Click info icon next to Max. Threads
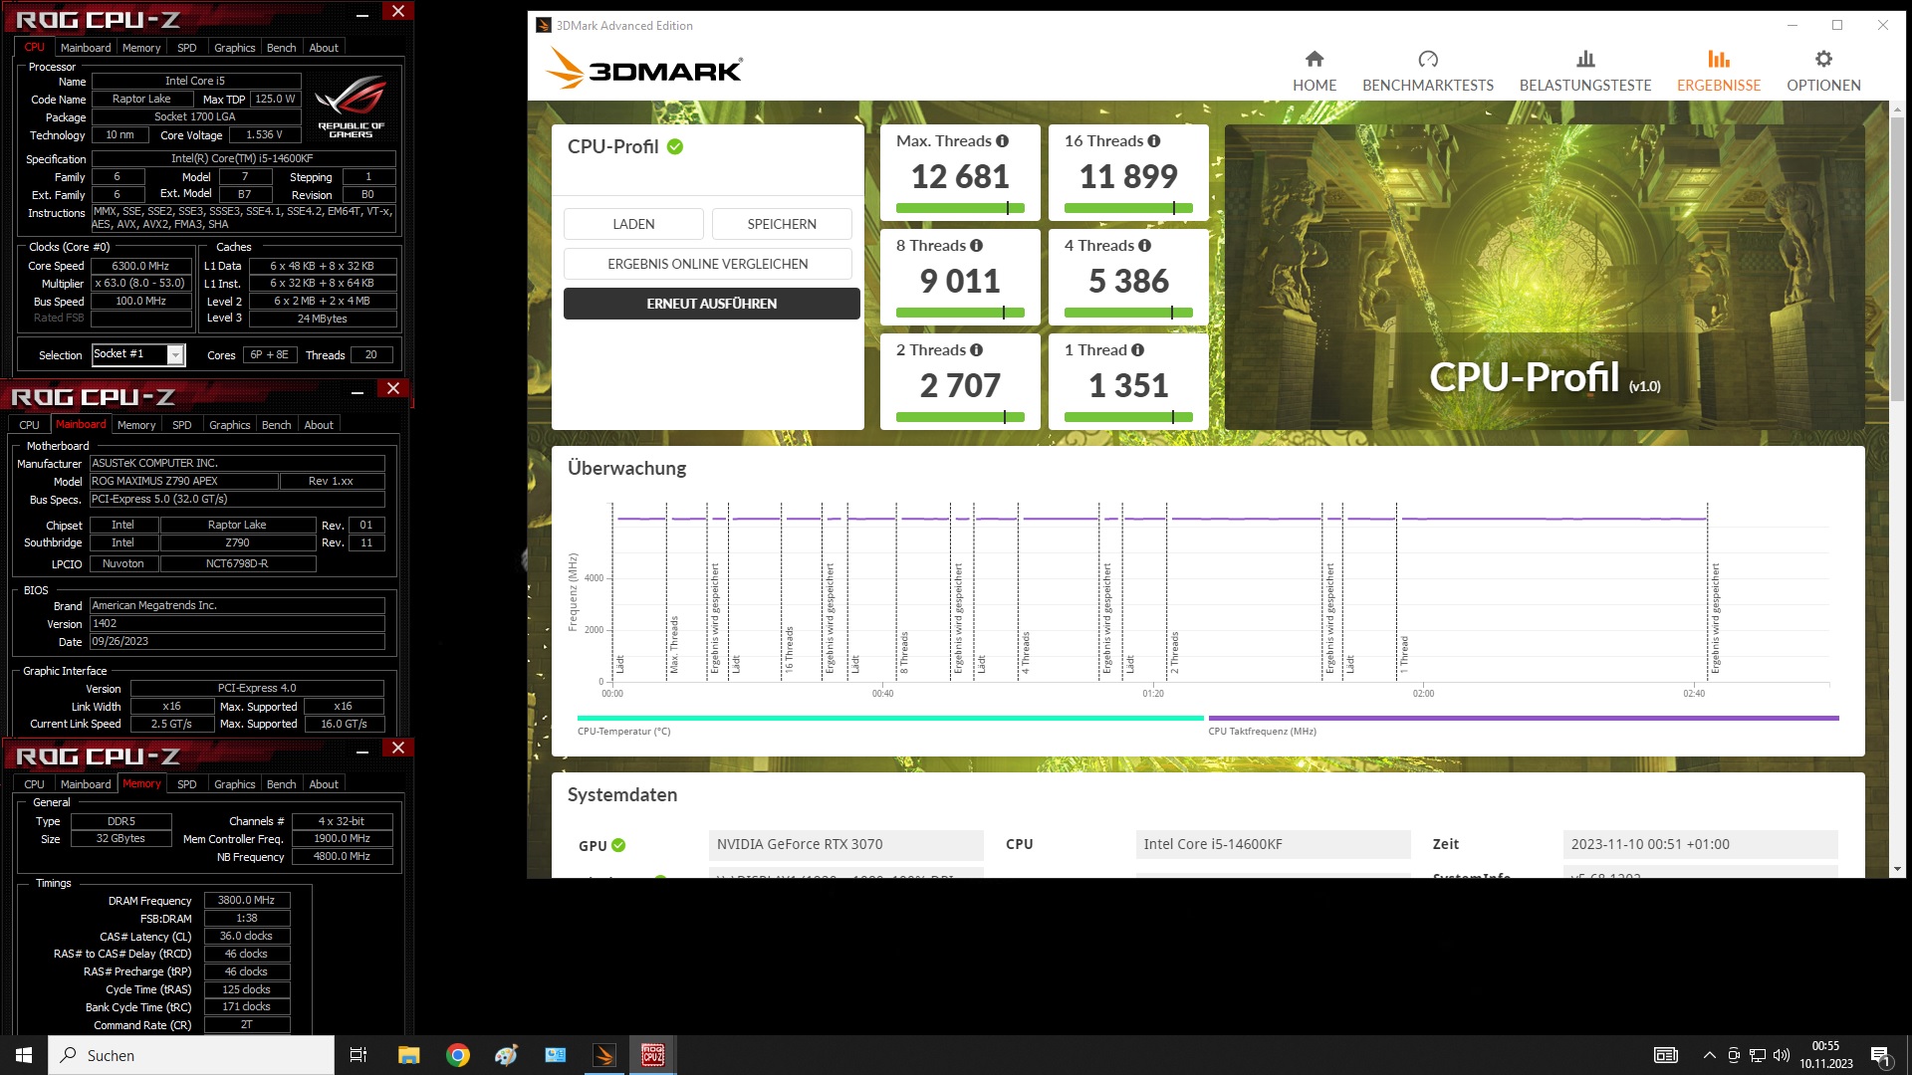 pyautogui.click(x=1002, y=141)
